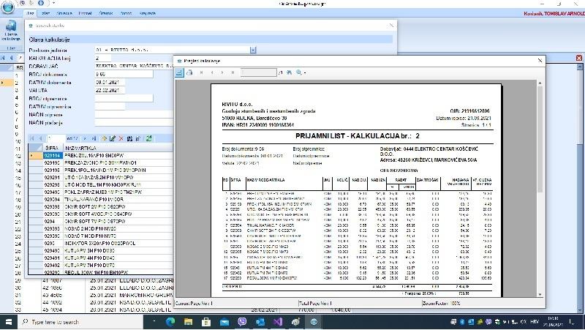Click the zoom magnifier in report preview
585x330 pixels.
click(298, 72)
